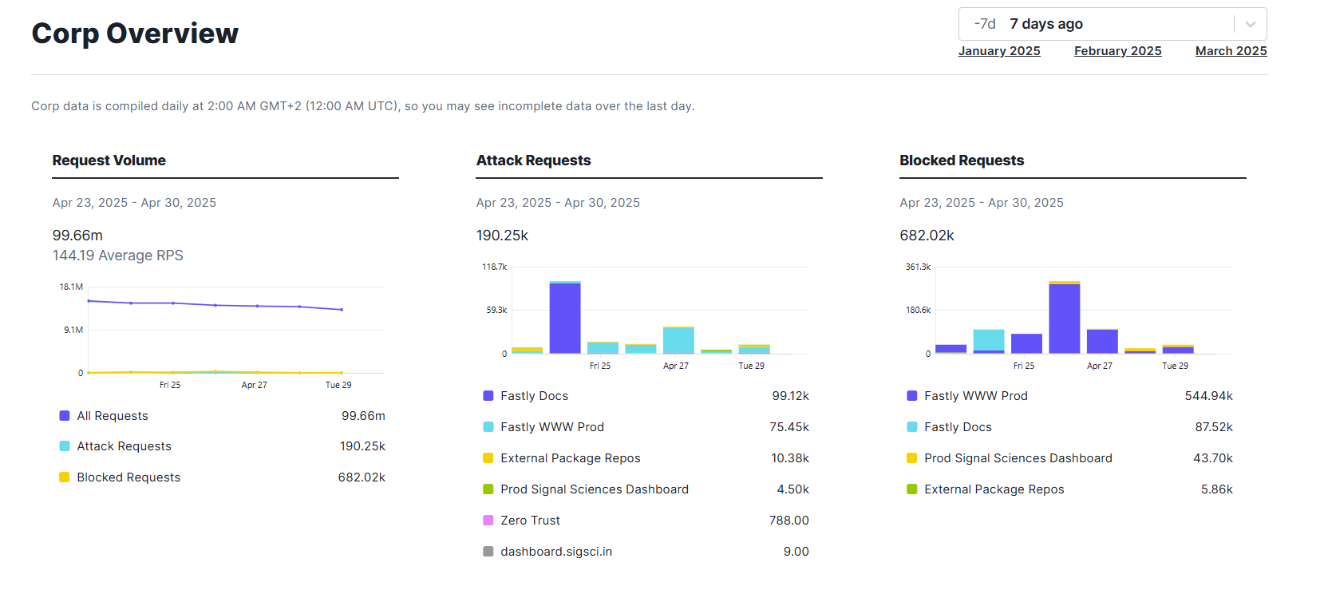Click Prod Signal Sciences Dashboard swatch in Blocked Requests
The image size is (1324, 598).
point(912,458)
